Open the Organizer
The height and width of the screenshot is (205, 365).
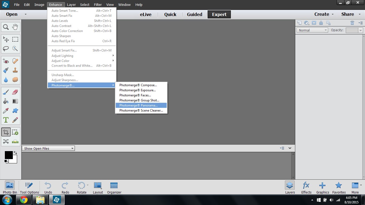pyautogui.click(x=114, y=187)
